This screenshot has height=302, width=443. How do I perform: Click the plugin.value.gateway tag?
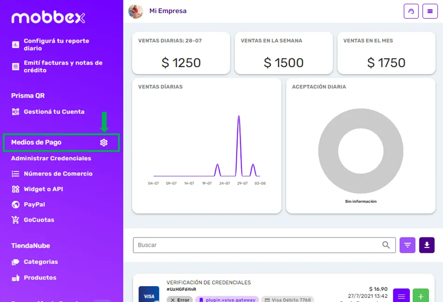(227, 300)
